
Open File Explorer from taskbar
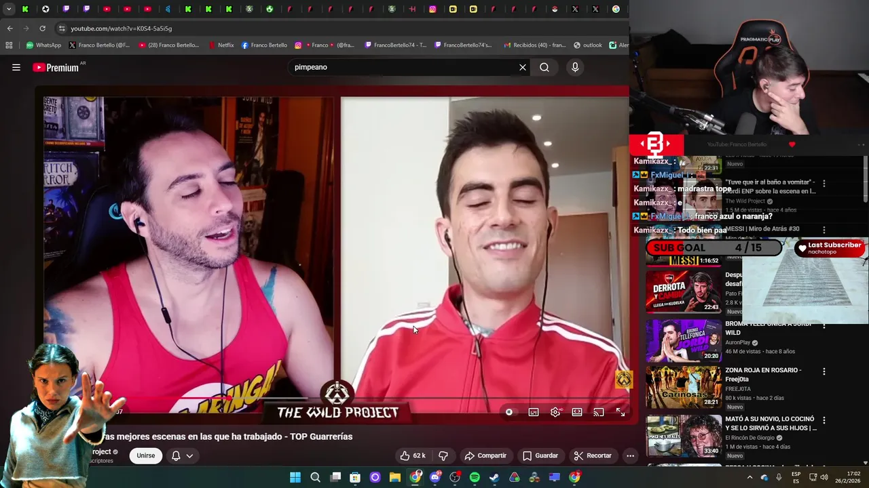pos(395,477)
